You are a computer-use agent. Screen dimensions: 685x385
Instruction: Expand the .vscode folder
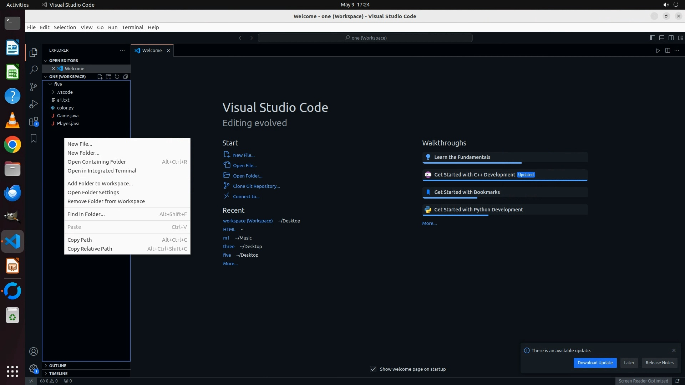(x=65, y=92)
